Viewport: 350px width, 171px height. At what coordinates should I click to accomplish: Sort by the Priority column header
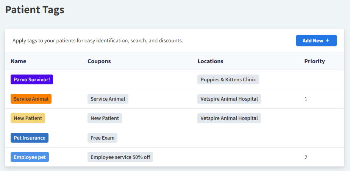coord(314,61)
